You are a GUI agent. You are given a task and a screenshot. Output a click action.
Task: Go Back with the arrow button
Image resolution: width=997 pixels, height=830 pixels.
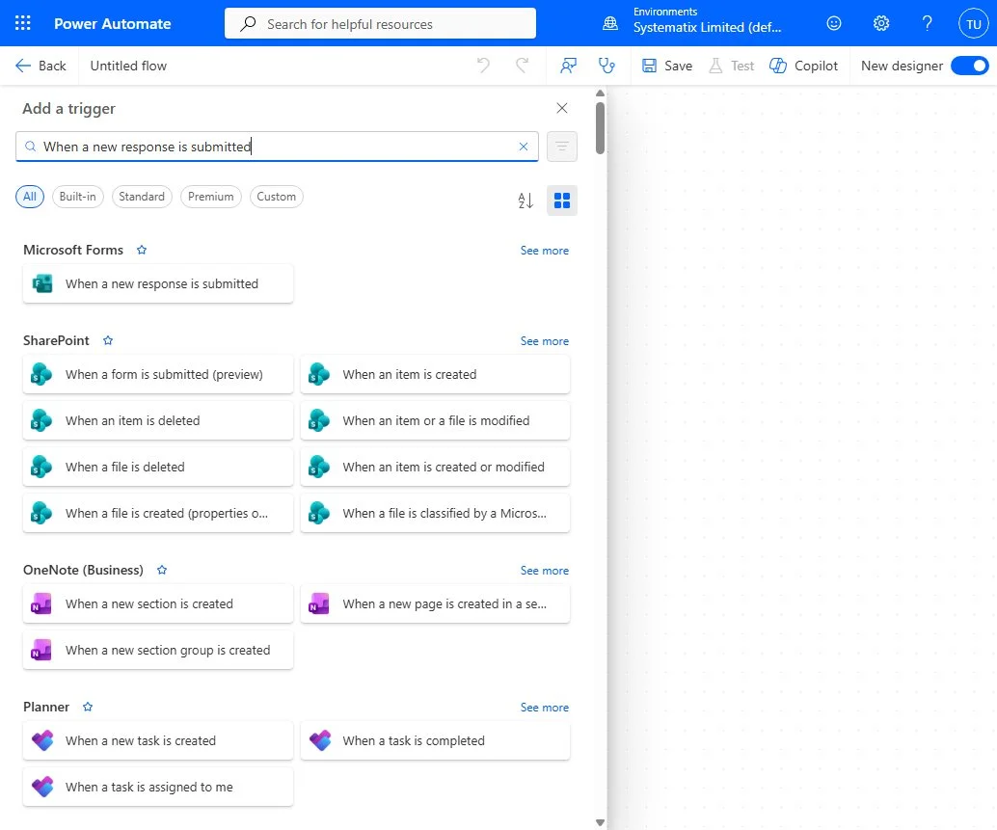coord(40,66)
